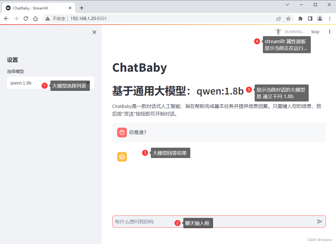Click the heading 基于通用大模型: qwen:1.8b

point(178,91)
